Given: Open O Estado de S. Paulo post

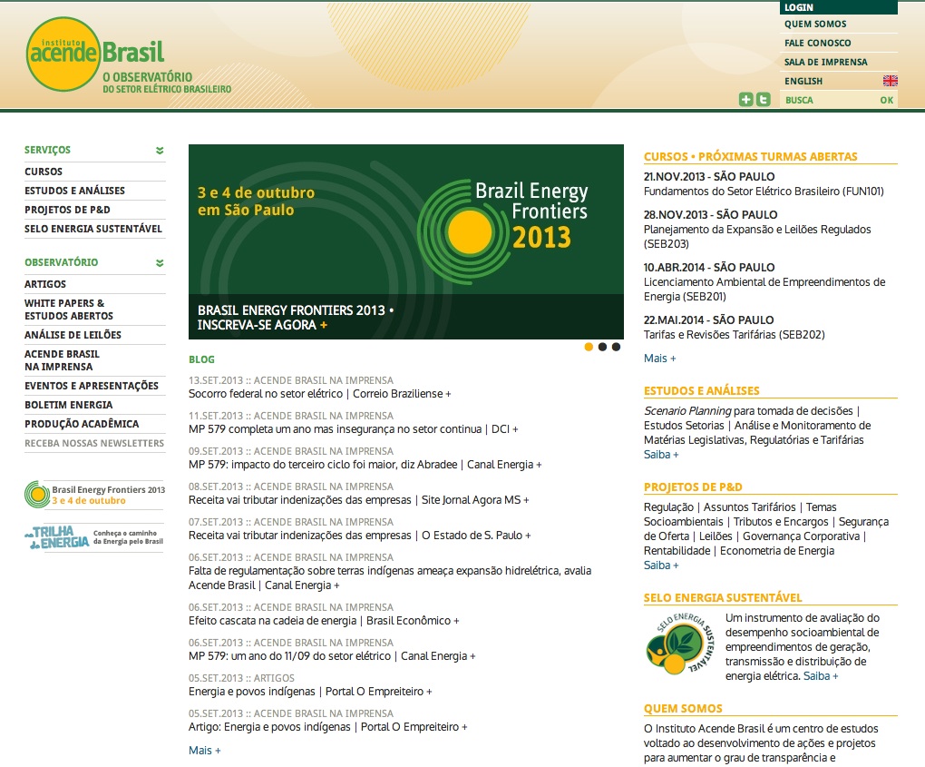Looking at the screenshot, I should (x=360, y=536).
